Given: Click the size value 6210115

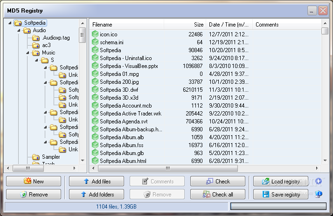Looking at the screenshot, I should point(193,90).
